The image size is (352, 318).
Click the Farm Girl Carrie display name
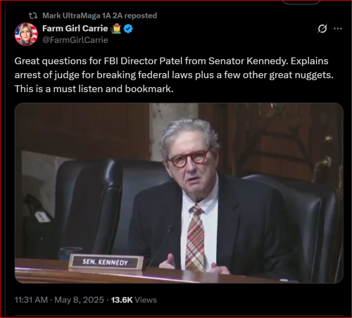coord(75,28)
